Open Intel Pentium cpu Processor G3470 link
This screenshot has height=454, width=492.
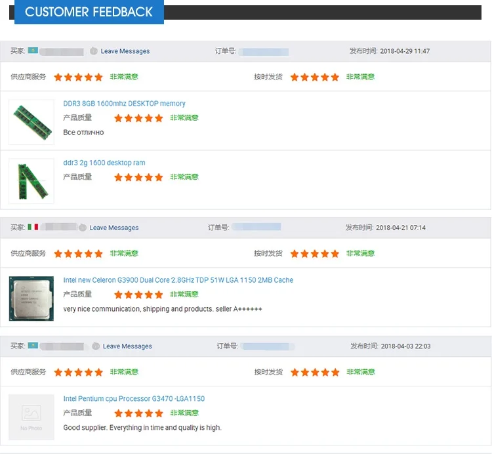point(134,399)
